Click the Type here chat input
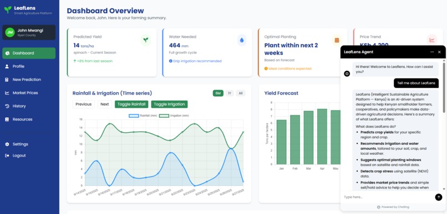The width and height of the screenshot is (447, 214). (x=388, y=197)
